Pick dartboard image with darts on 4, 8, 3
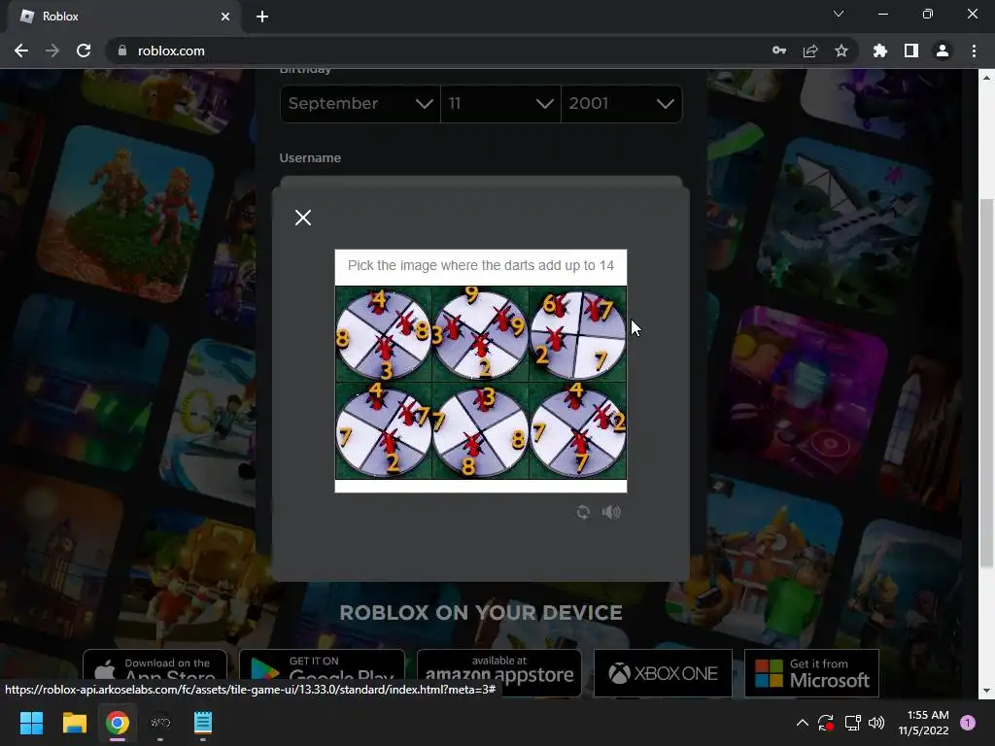995x746 pixels. tap(383, 334)
